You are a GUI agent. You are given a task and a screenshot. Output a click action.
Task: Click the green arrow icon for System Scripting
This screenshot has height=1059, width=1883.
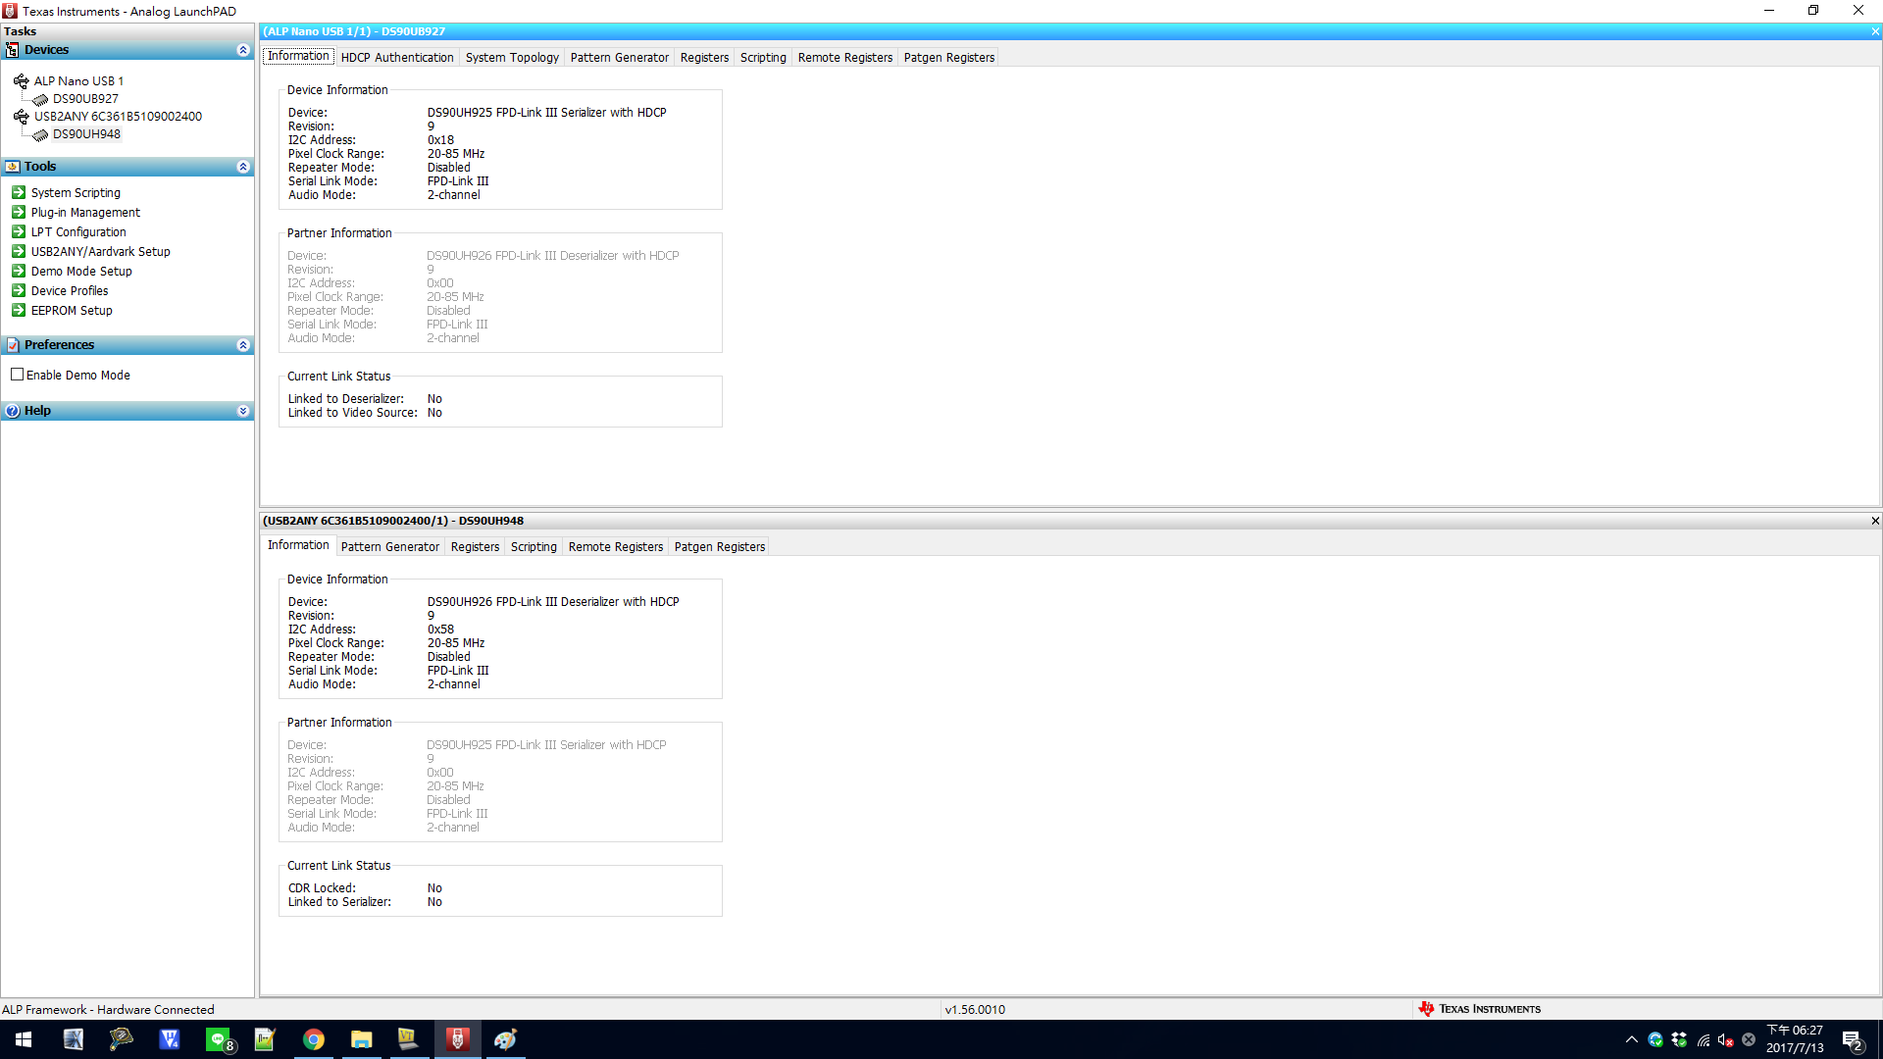coord(19,192)
